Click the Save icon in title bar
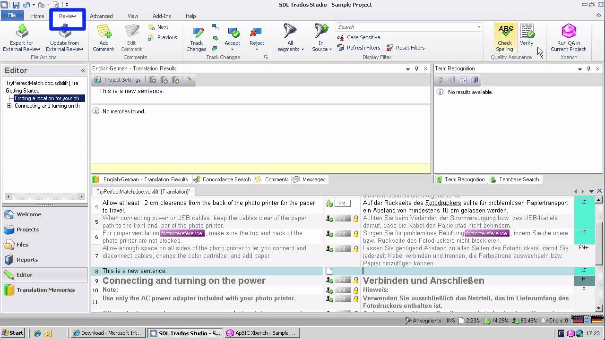 coord(16,5)
